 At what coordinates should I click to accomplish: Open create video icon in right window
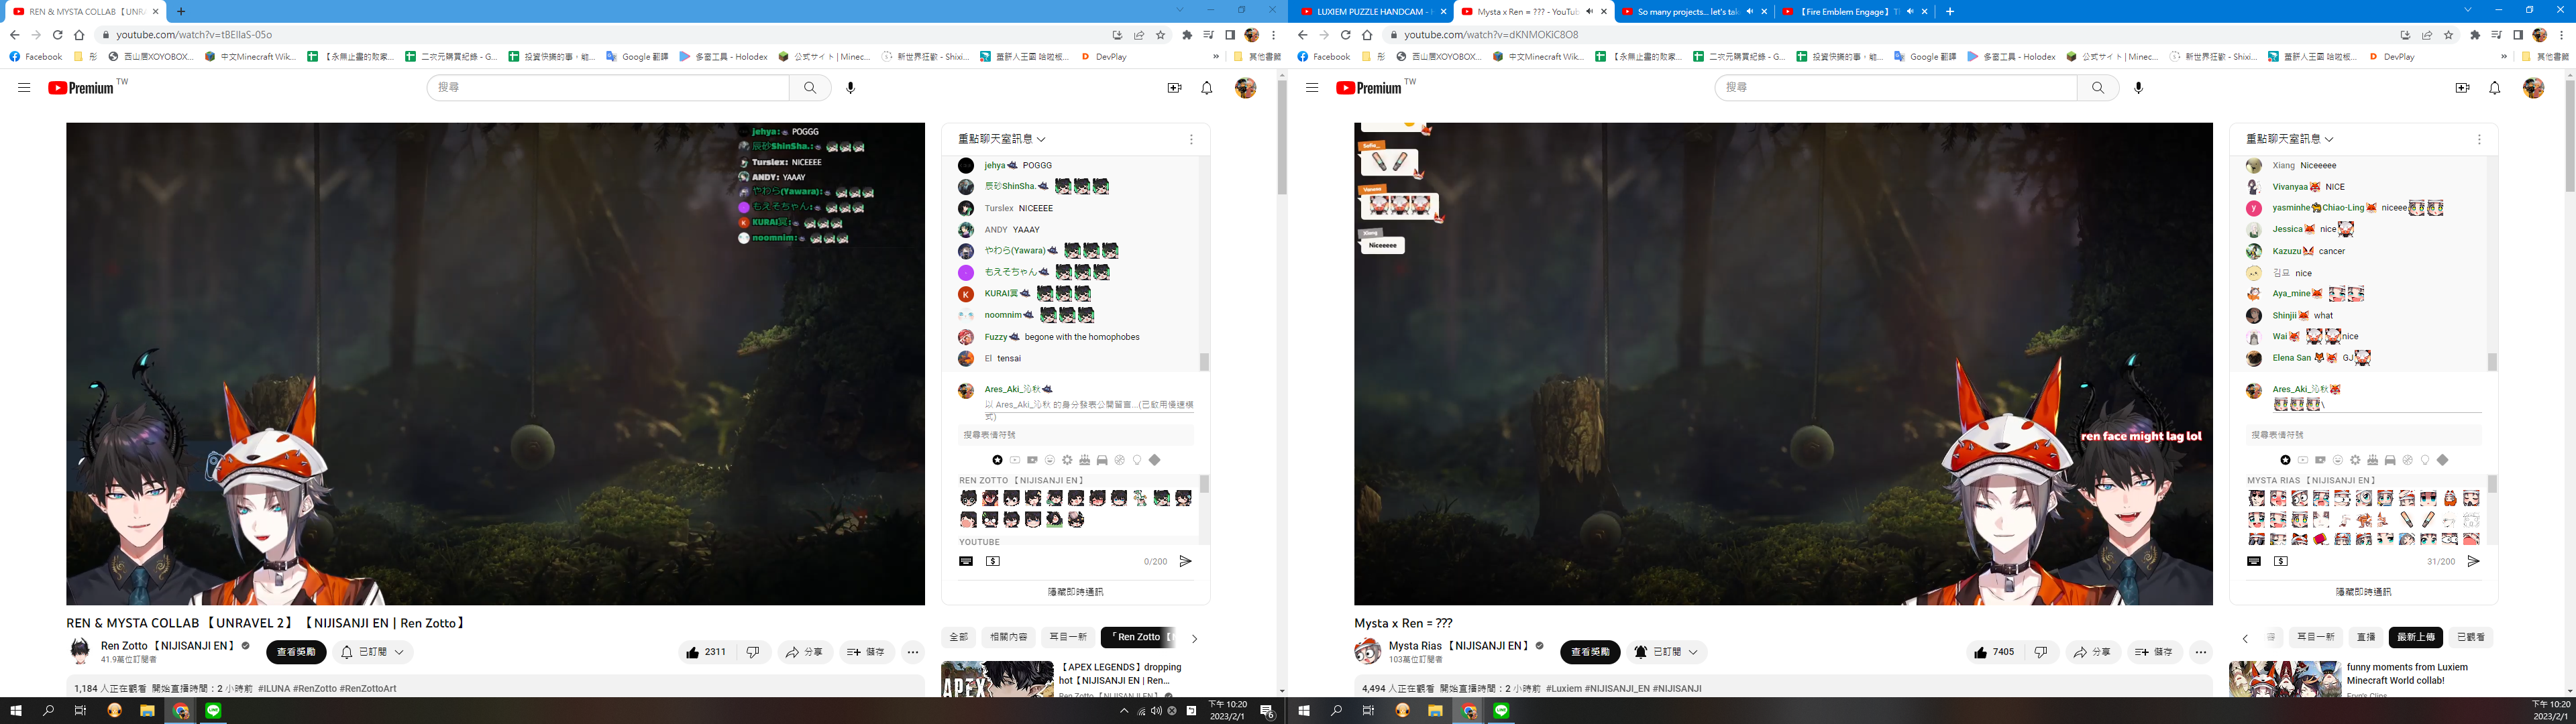pyautogui.click(x=2463, y=88)
